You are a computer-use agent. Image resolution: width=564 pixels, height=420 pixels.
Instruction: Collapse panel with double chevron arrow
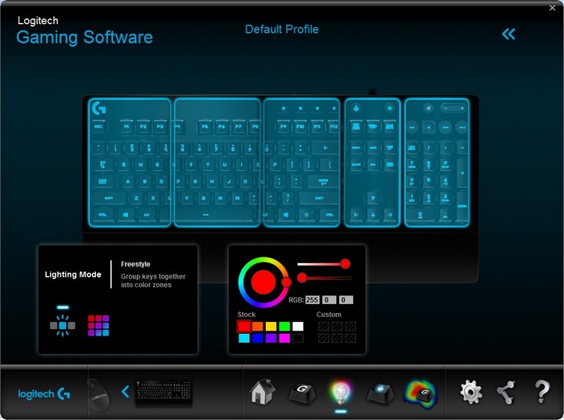click(x=508, y=34)
